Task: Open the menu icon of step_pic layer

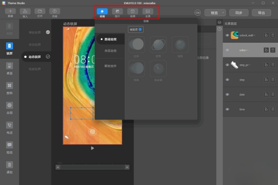Action: coord(273,65)
